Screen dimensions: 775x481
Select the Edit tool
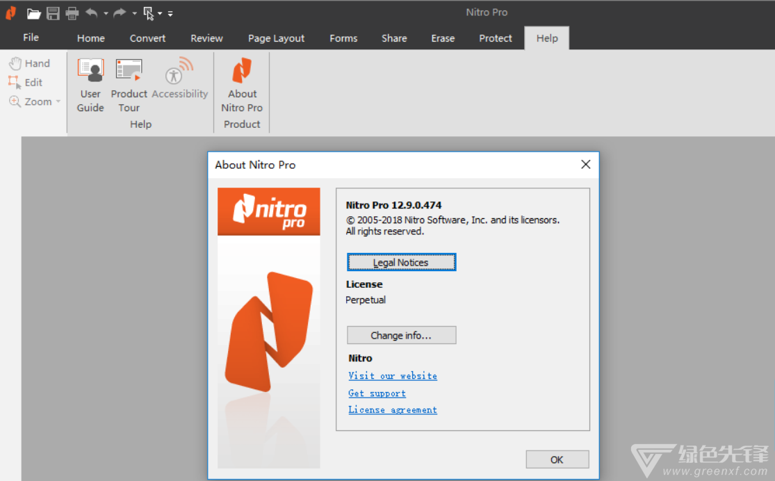[26, 82]
